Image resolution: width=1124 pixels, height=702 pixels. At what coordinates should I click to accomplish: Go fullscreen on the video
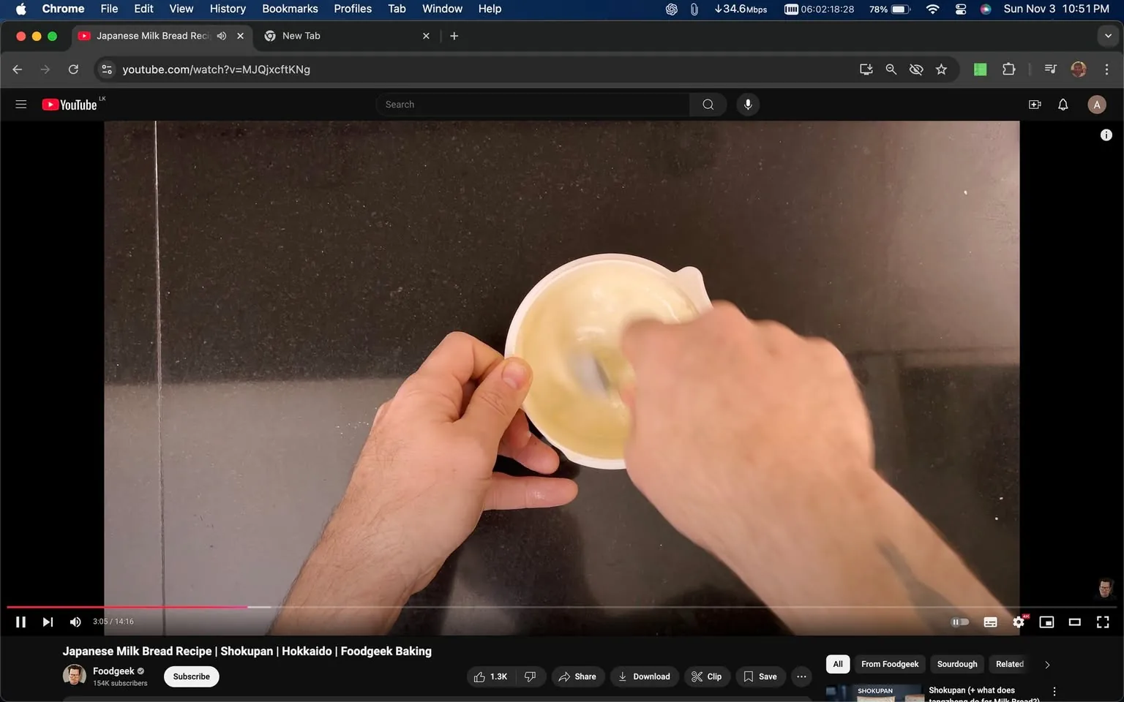point(1102,622)
